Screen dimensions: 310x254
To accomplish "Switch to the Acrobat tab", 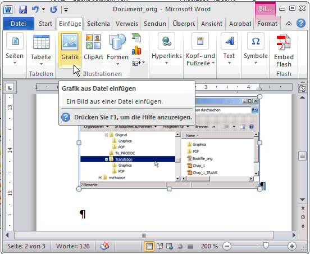I will 240,24.
